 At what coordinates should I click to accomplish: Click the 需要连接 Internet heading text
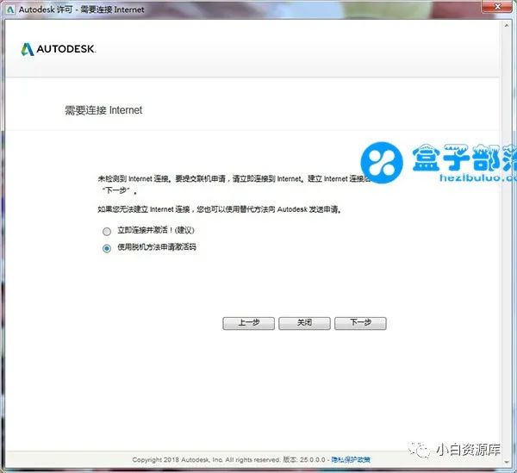(x=103, y=110)
